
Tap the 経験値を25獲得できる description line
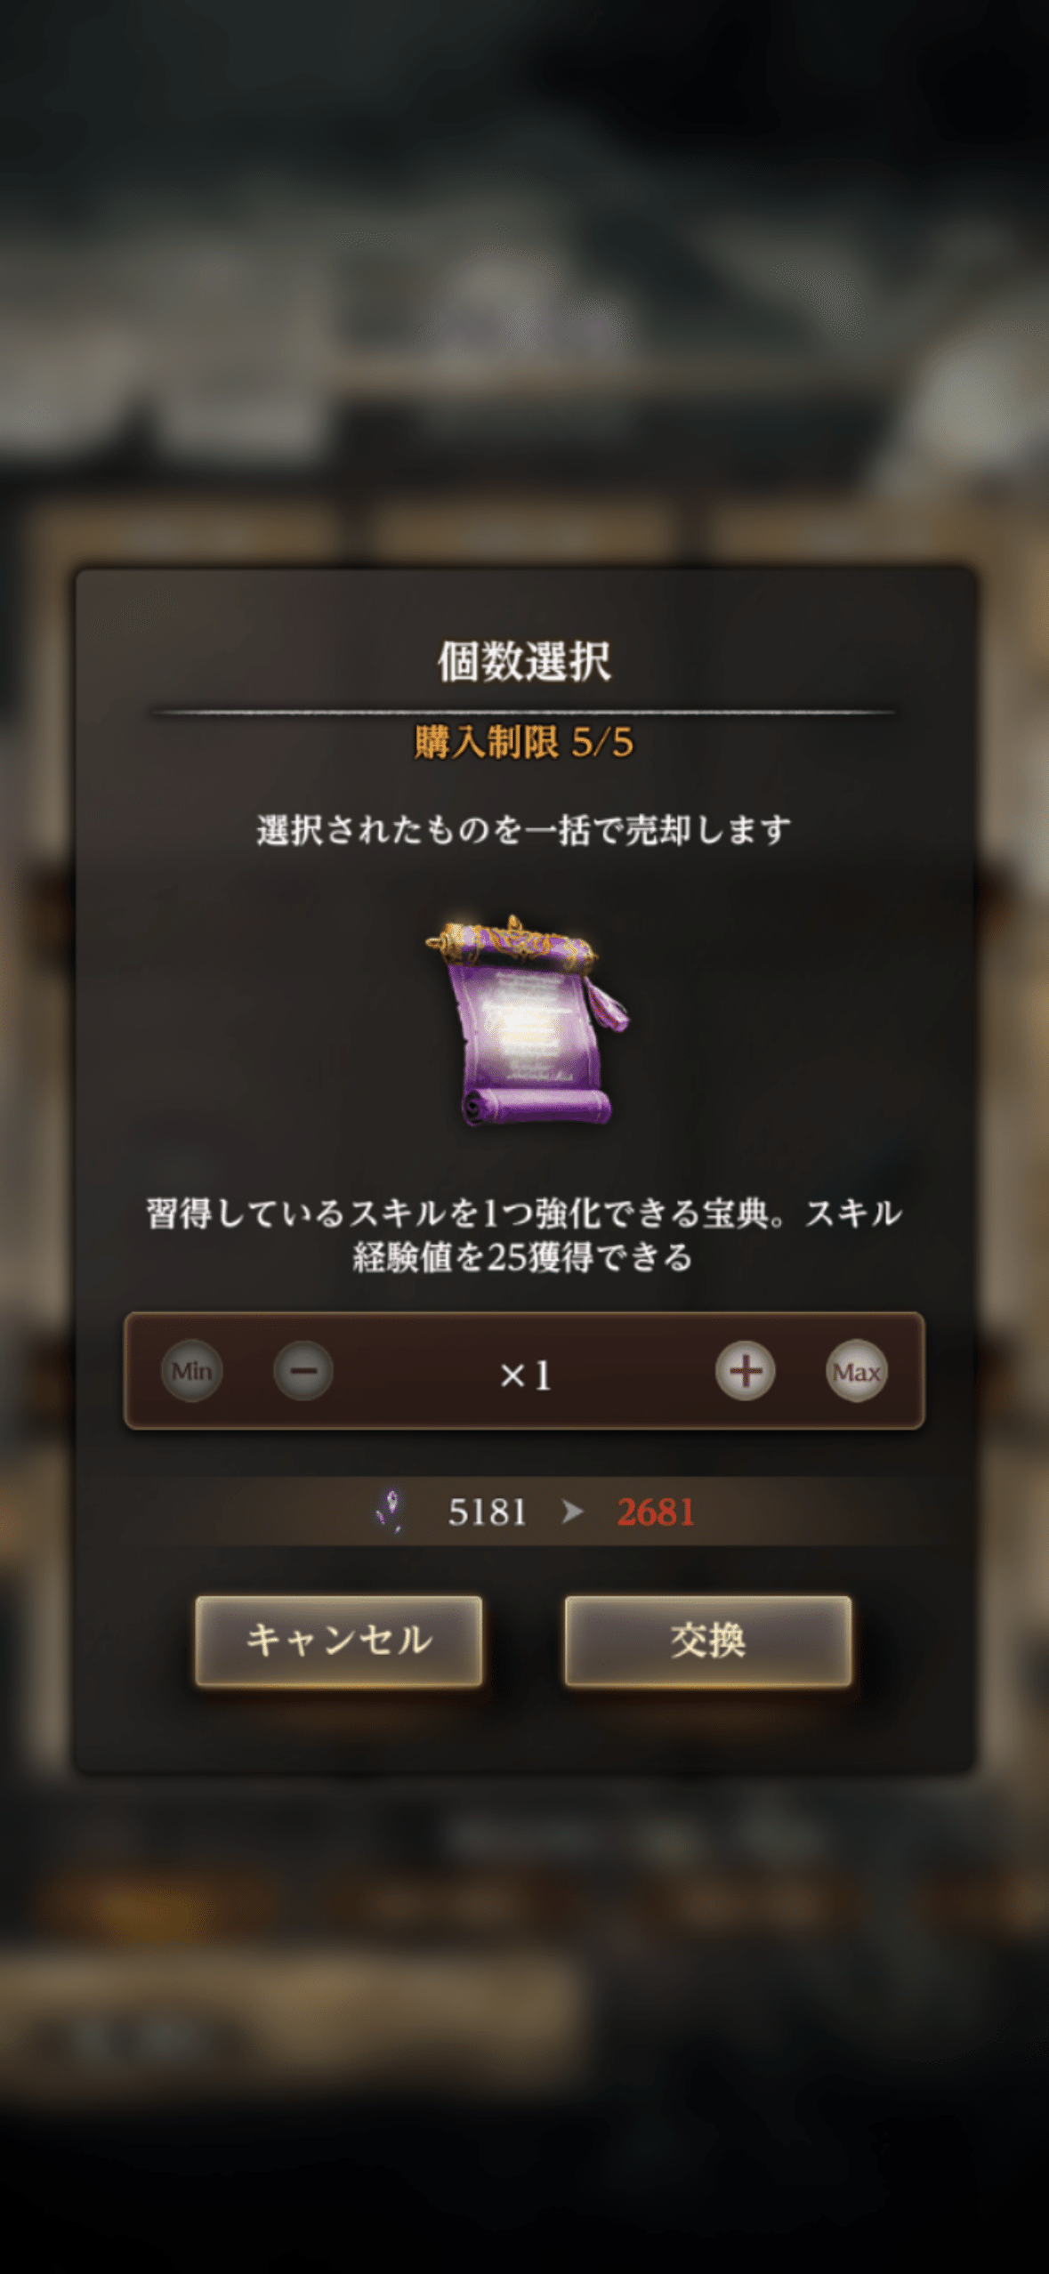[523, 1257]
